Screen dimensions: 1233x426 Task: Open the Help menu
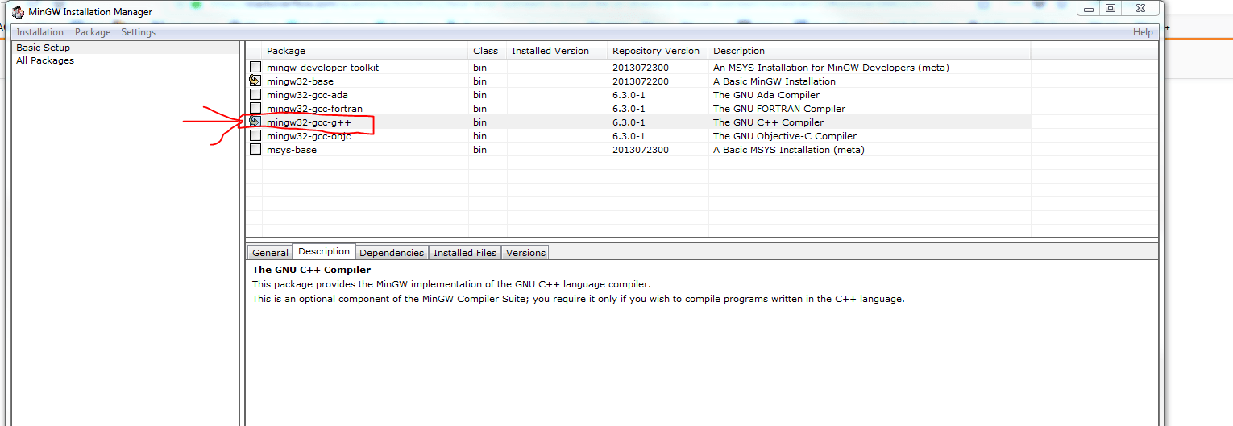[1143, 32]
